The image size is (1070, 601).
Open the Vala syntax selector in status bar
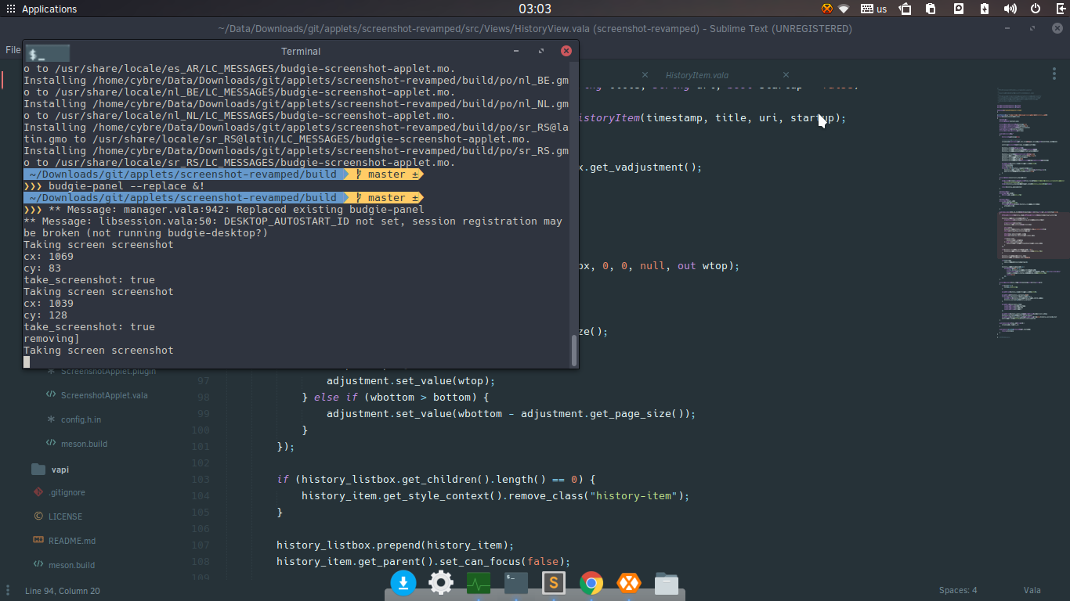[1032, 591]
